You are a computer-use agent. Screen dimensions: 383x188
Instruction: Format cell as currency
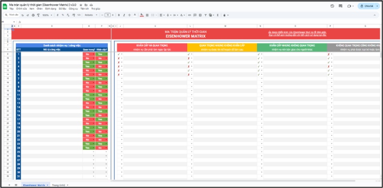(57, 15)
